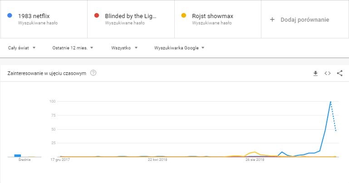Click Dodaj porównanie to add a term
349x183 pixels.
(305, 20)
